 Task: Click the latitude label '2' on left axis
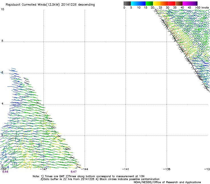point(2,135)
